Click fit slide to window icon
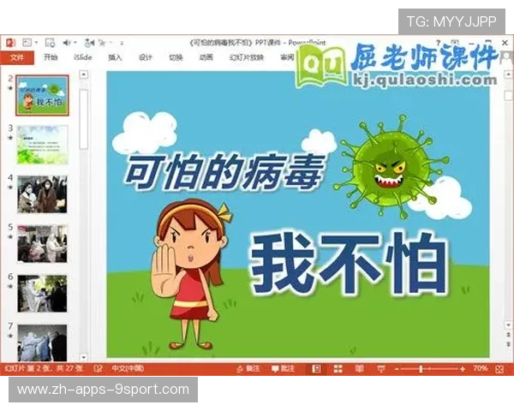Screen dimensions: 514x411 pos(500,369)
